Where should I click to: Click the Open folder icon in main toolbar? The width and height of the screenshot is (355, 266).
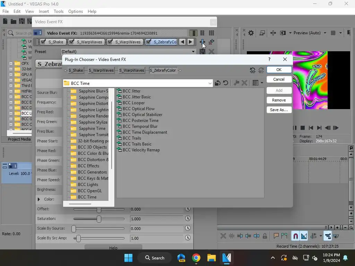point(14,21)
